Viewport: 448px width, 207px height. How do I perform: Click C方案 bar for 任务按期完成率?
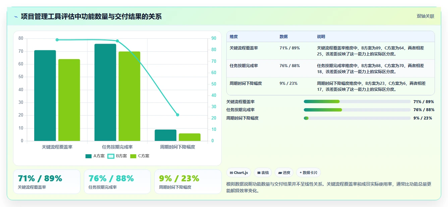[129, 96]
